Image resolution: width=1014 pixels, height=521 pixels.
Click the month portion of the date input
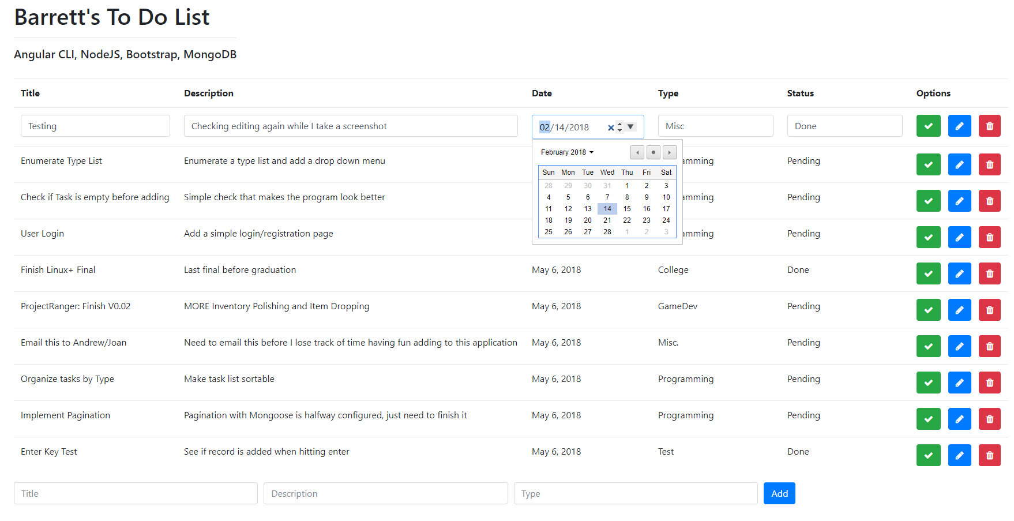point(544,127)
